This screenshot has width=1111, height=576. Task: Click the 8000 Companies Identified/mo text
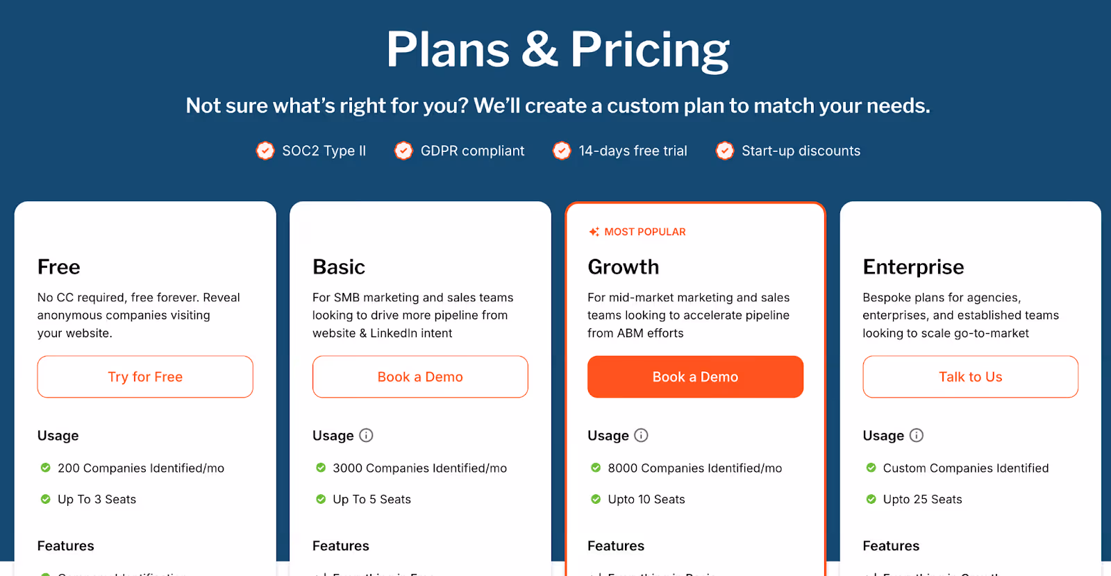point(695,468)
